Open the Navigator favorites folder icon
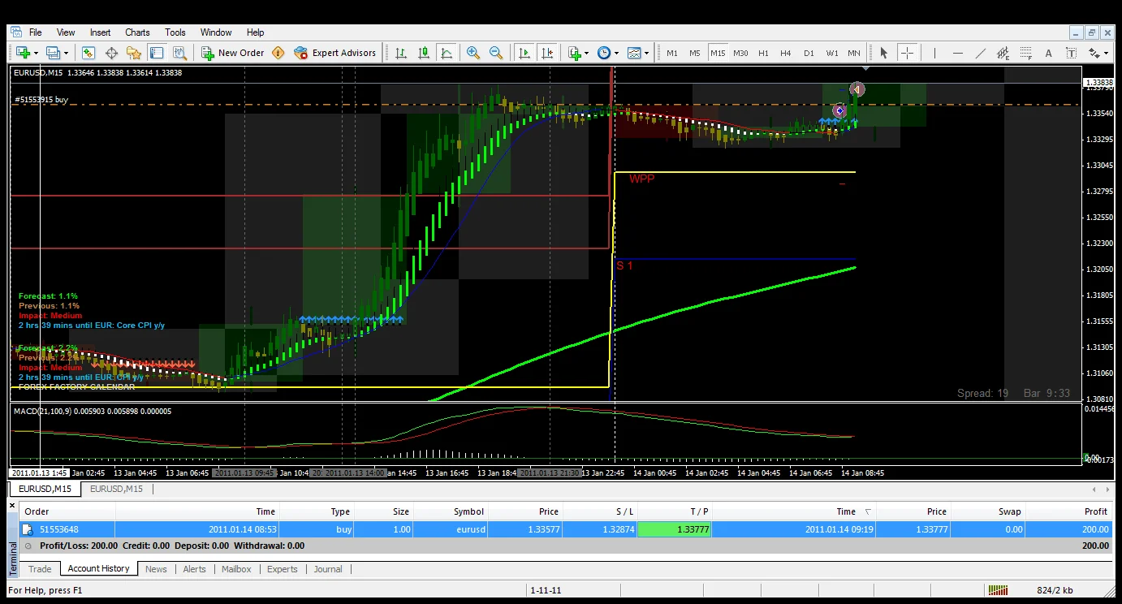The image size is (1122, 604). click(134, 53)
